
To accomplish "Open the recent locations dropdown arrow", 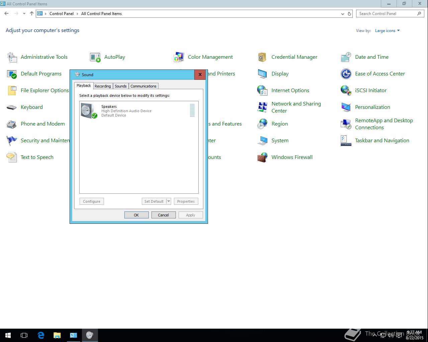I will point(24,14).
